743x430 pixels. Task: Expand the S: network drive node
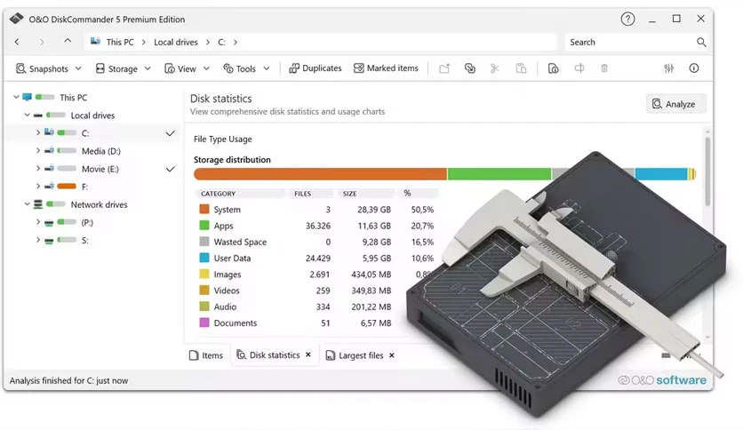pyautogui.click(x=38, y=240)
